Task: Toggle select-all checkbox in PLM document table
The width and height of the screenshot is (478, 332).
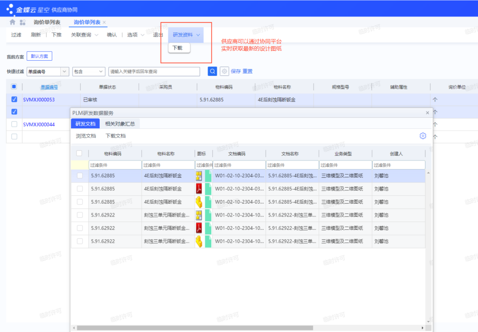Action: coord(79,153)
